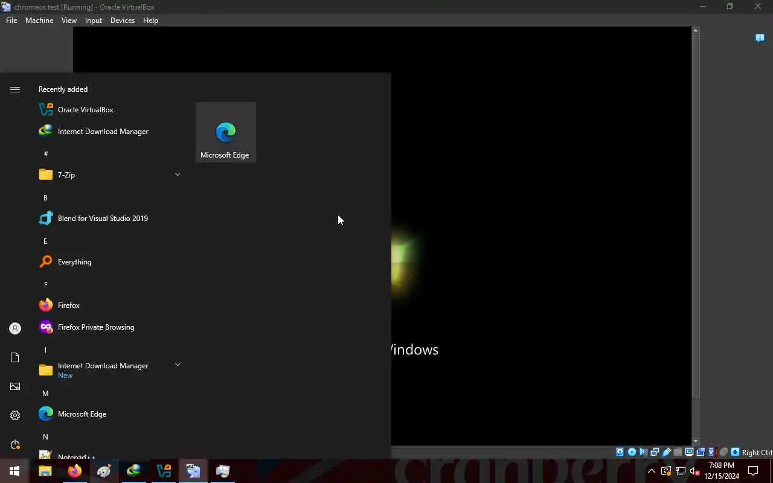
Task: Open the Machine menu
Action: [39, 20]
